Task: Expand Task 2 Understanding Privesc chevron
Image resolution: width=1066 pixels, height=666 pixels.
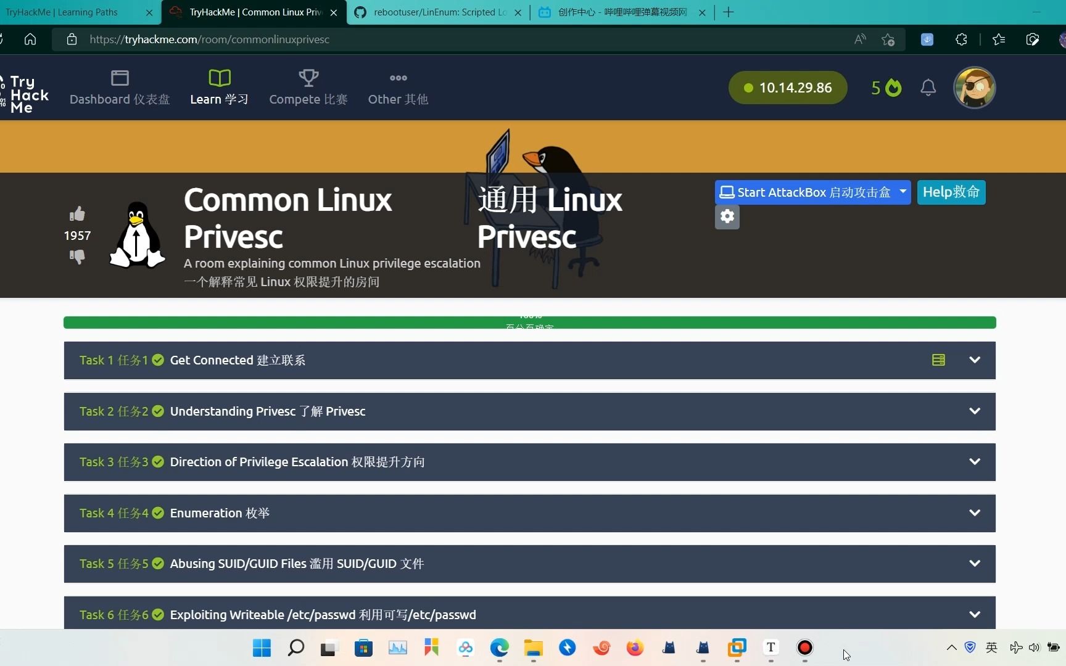Action: (x=975, y=411)
